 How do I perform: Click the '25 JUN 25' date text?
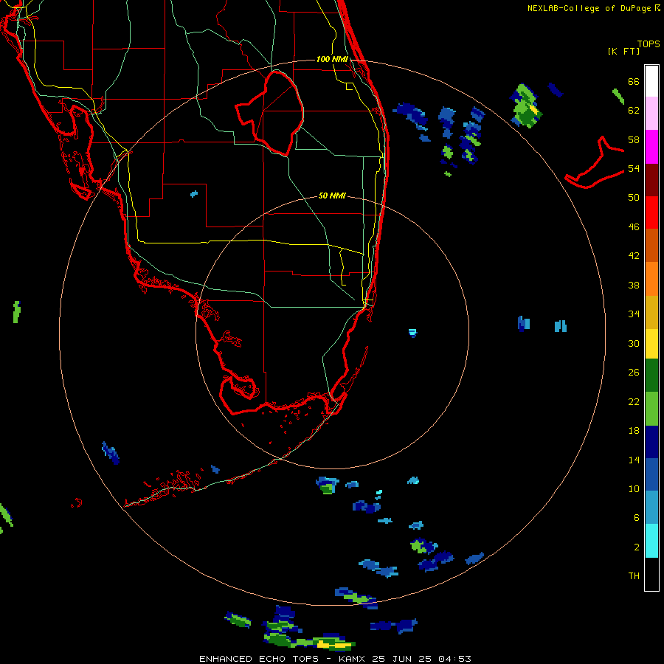click(402, 659)
